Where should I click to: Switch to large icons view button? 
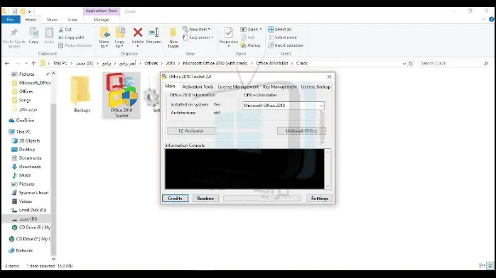click(490, 266)
